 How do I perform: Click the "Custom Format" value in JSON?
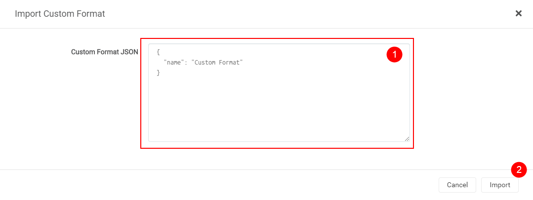coord(217,63)
